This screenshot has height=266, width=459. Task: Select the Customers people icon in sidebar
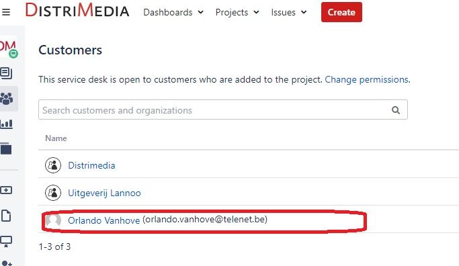click(7, 99)
